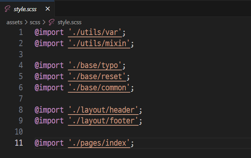Click line number 3 in the gutter
251x158 pixels.
(21, 54)
